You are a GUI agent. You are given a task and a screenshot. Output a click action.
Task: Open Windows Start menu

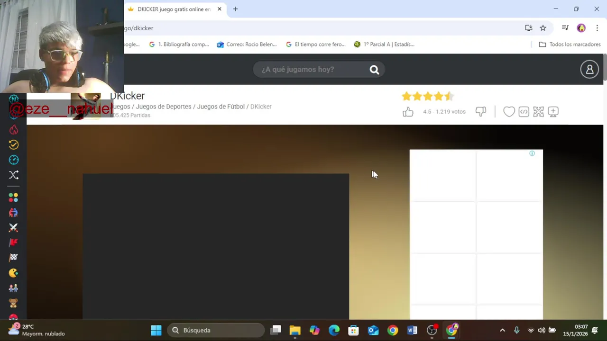(156, 330)
